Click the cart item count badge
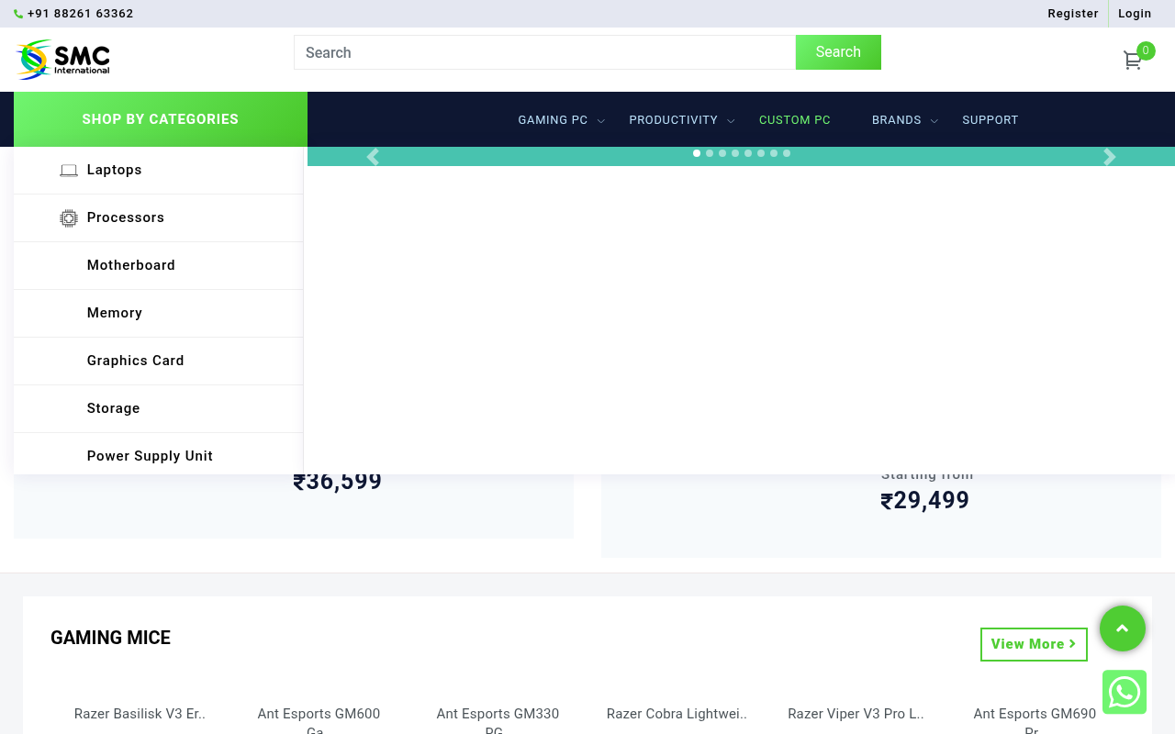This screenshot has height=734, width=1175. (1146, 50)
